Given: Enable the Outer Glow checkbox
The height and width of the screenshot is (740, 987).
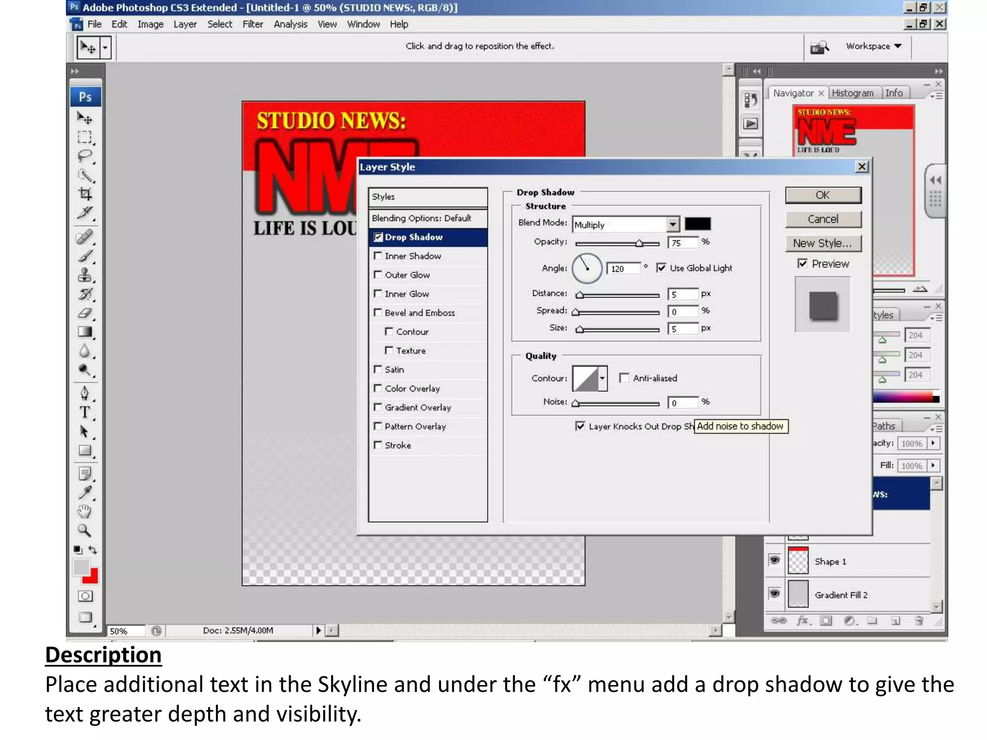Looking at the screenshot, I should coord(378,275).
